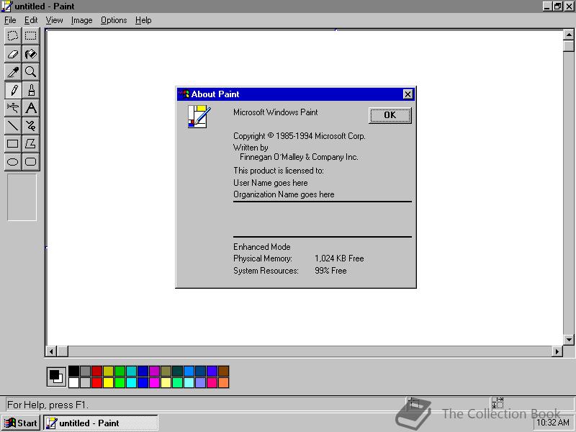Activate the Pick Color eyedropper tool
The image size is (576, 432).
click(x=13, y=72)
